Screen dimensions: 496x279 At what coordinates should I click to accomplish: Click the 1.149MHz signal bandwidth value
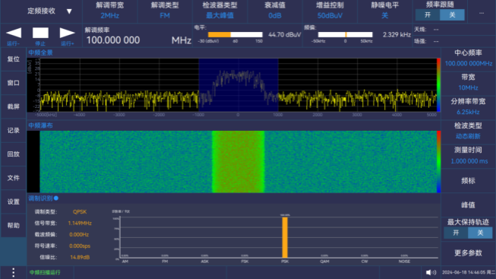click(x=80, y=224)
